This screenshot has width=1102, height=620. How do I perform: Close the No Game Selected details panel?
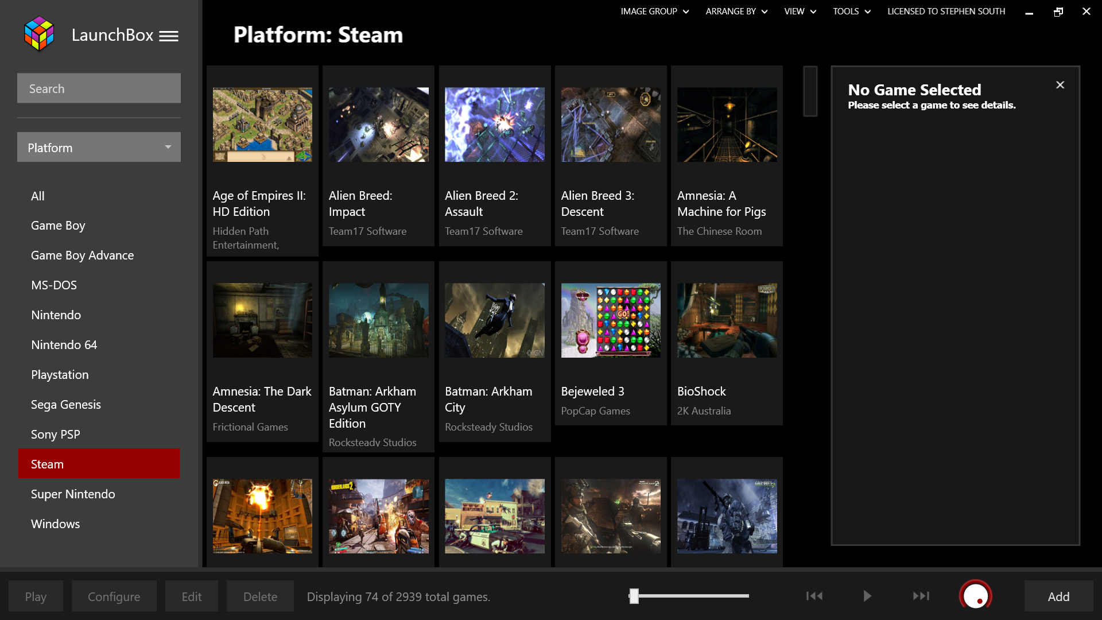[x=1060, y=85]
